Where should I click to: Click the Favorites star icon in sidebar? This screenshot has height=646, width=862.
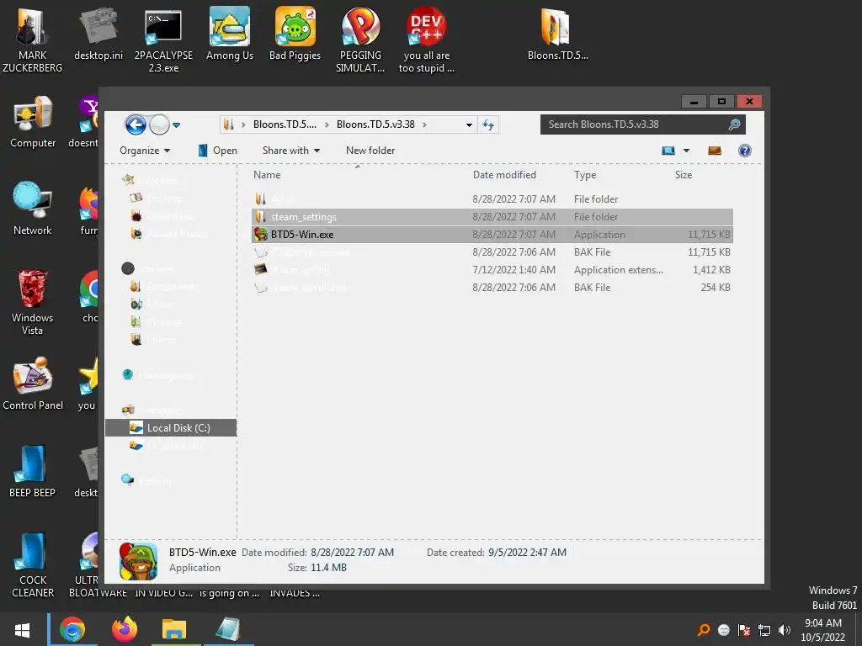128,180
